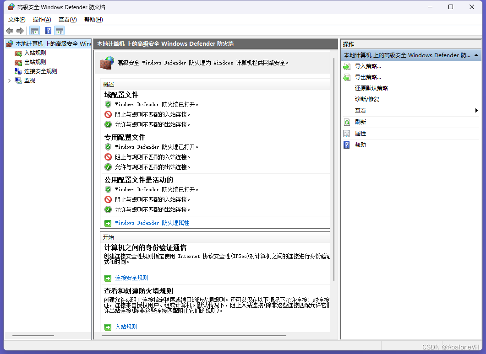Click the 导出策略 green arrow icon
486x354 pixels.
(x=347, y=77)
